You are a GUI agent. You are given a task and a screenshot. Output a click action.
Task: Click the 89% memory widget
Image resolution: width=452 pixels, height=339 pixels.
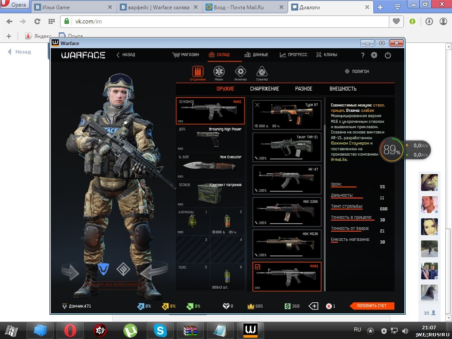(391, 149)
